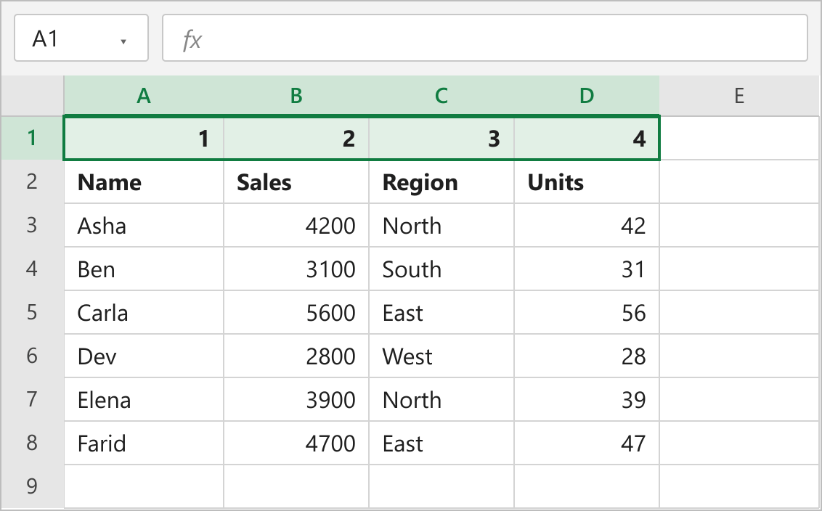Select column D header

click(587, 96)
